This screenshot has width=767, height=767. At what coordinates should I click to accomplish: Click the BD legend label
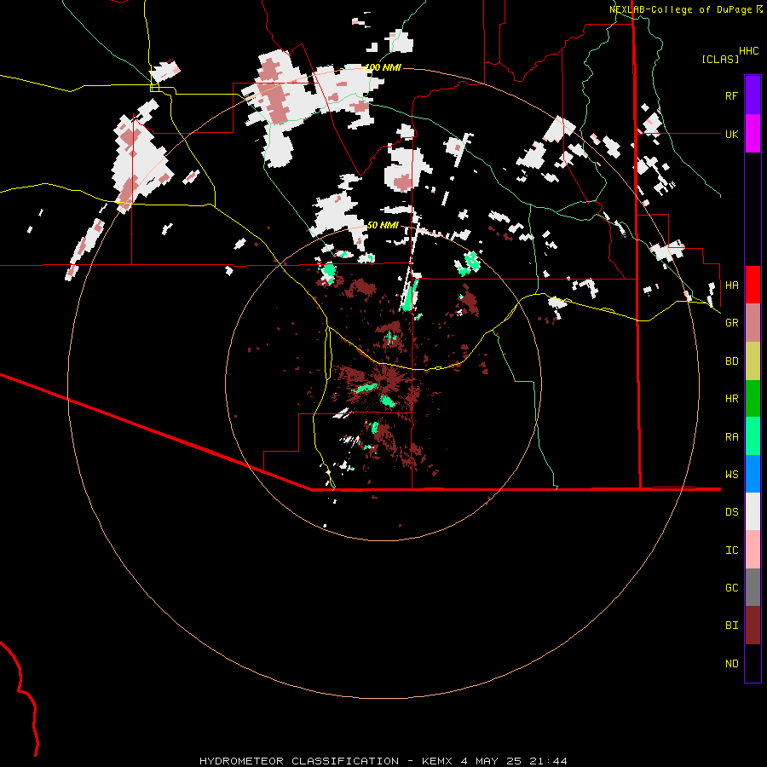731,361
